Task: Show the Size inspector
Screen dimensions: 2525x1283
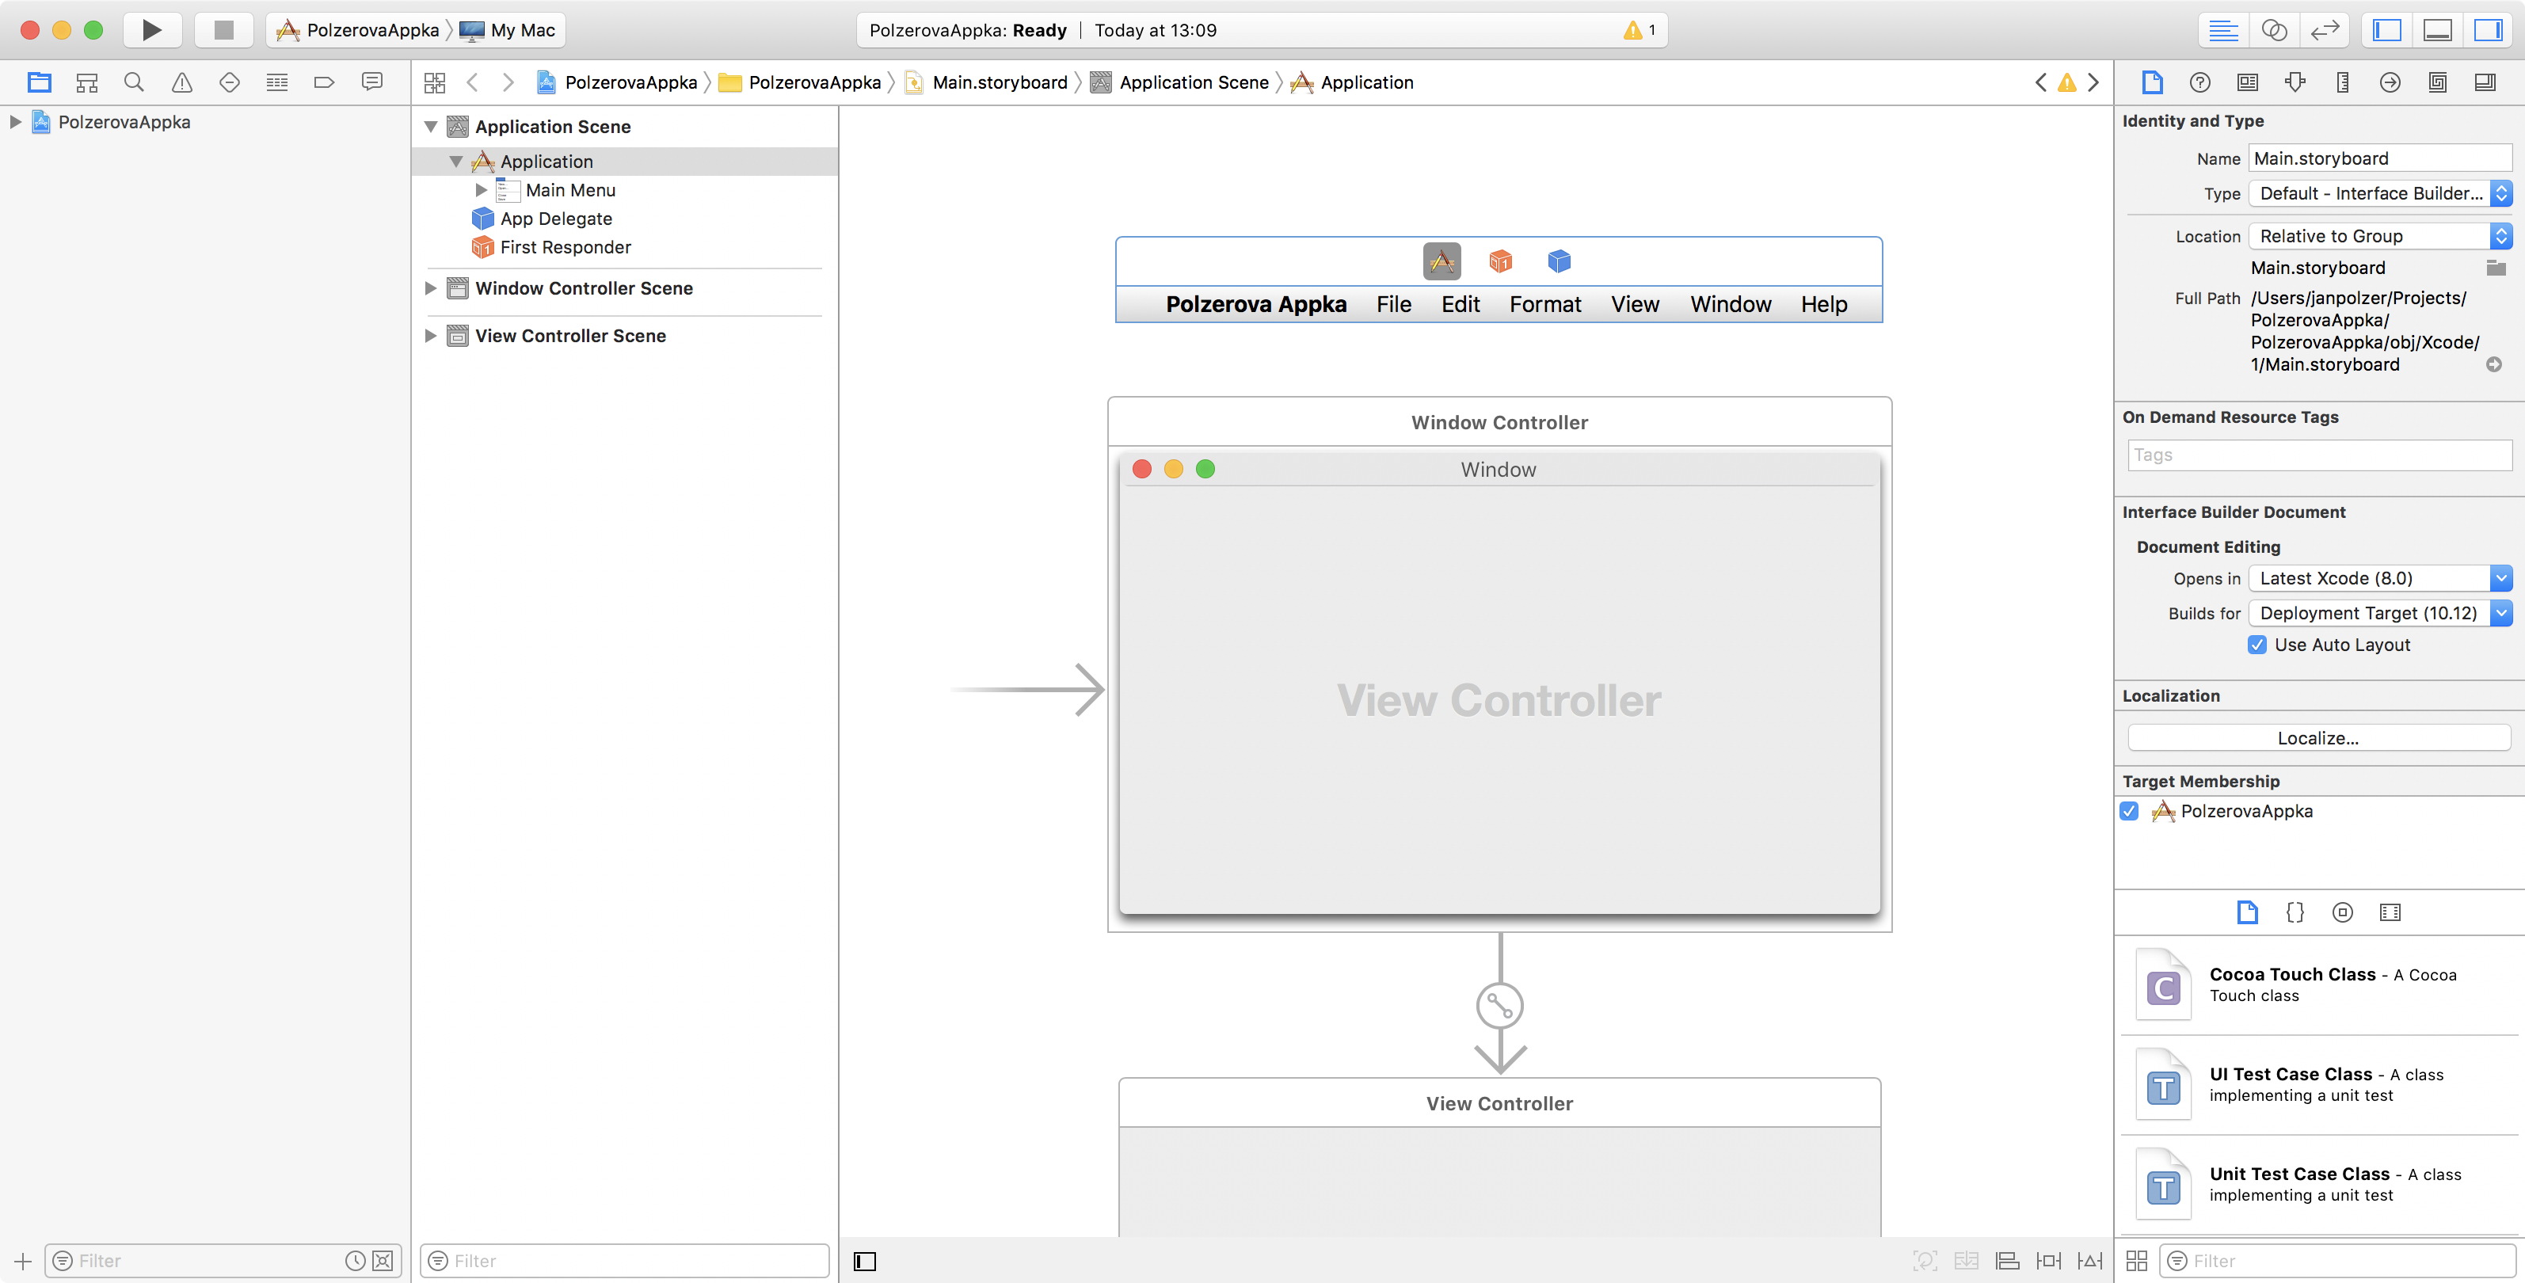Action: click(x=2343, y=82)
